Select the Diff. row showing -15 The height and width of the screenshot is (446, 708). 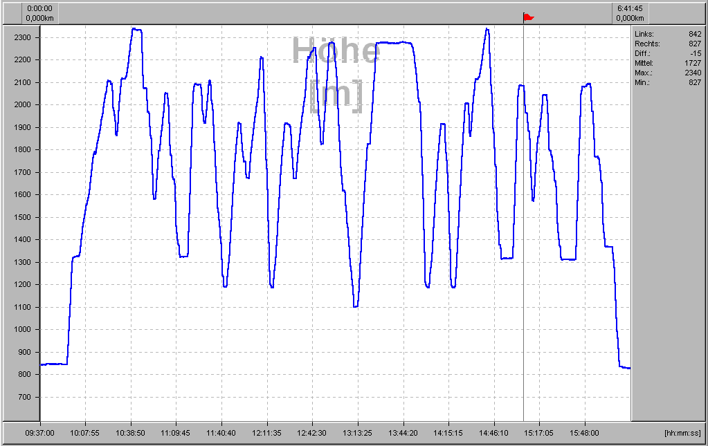pos(668,53)
